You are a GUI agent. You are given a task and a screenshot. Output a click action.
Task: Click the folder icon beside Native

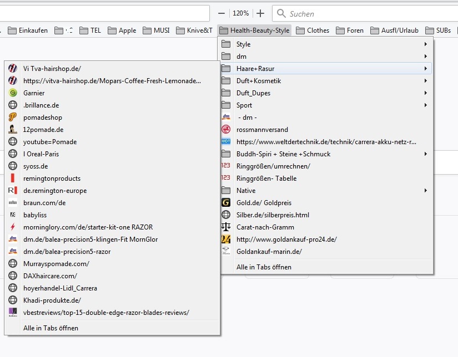coord(226,191)
